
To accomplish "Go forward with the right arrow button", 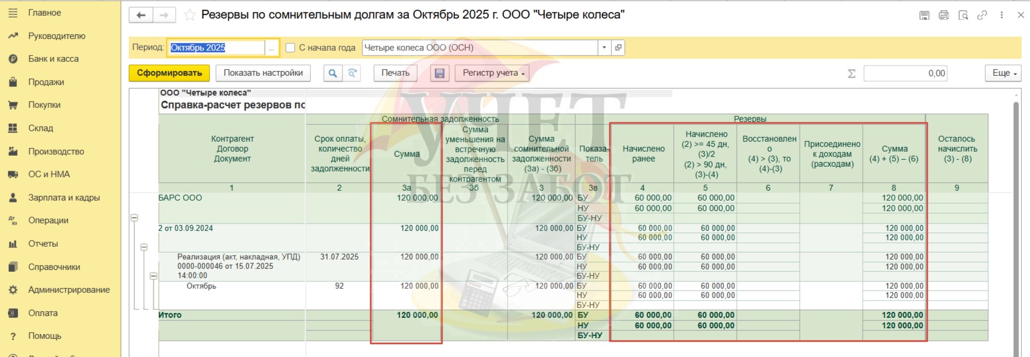I will [164, 15].
